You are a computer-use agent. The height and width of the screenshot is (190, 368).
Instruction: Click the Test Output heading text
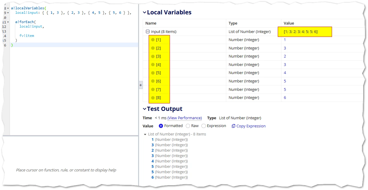(165, 109)
